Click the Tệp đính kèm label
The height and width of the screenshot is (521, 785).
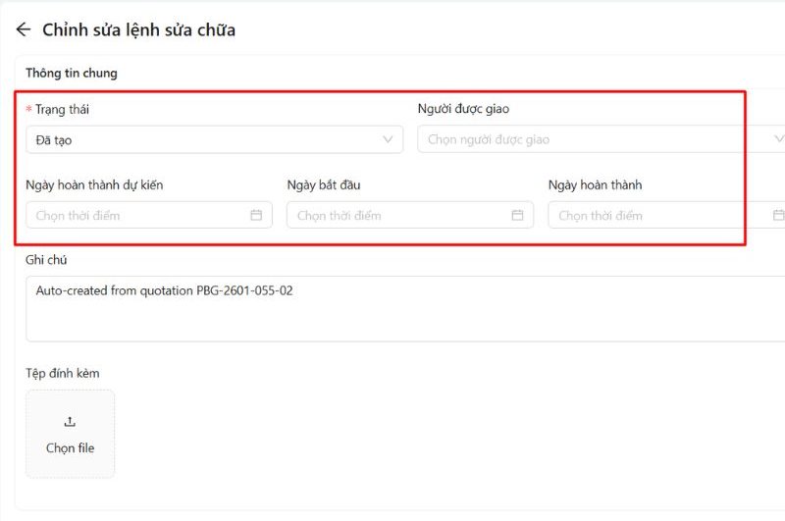point(63,374)
